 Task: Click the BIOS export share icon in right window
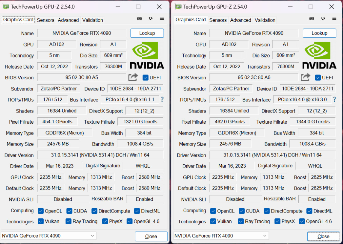[x=305, y=77]
